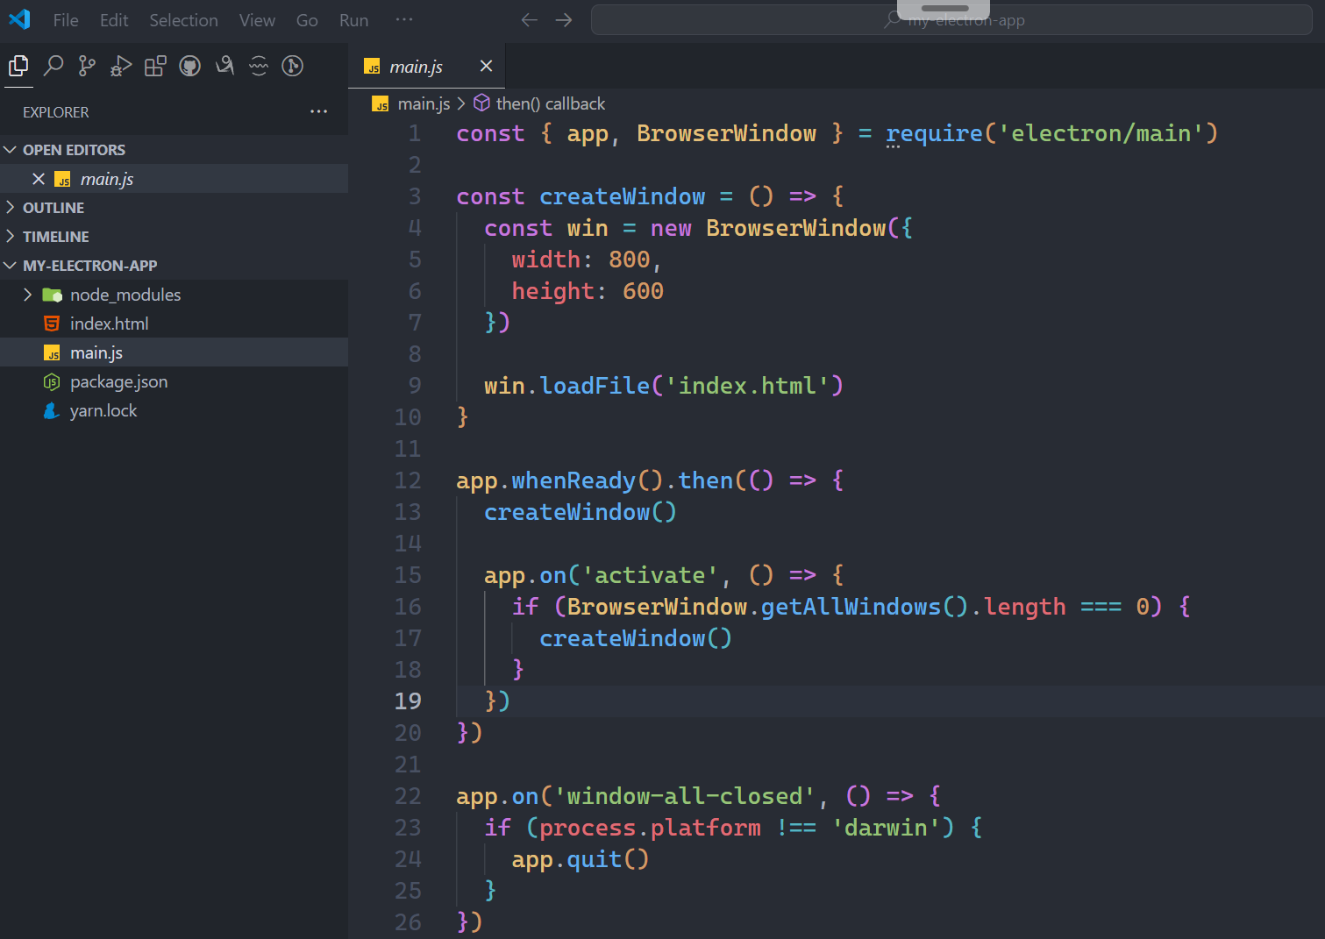Click the command center search field

coord(951,19)
